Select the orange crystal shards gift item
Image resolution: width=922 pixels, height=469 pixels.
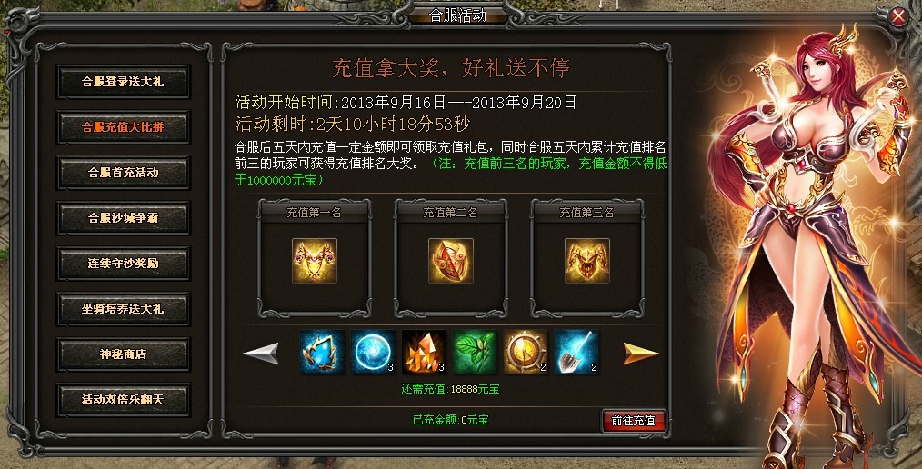(x=424, y=352)
